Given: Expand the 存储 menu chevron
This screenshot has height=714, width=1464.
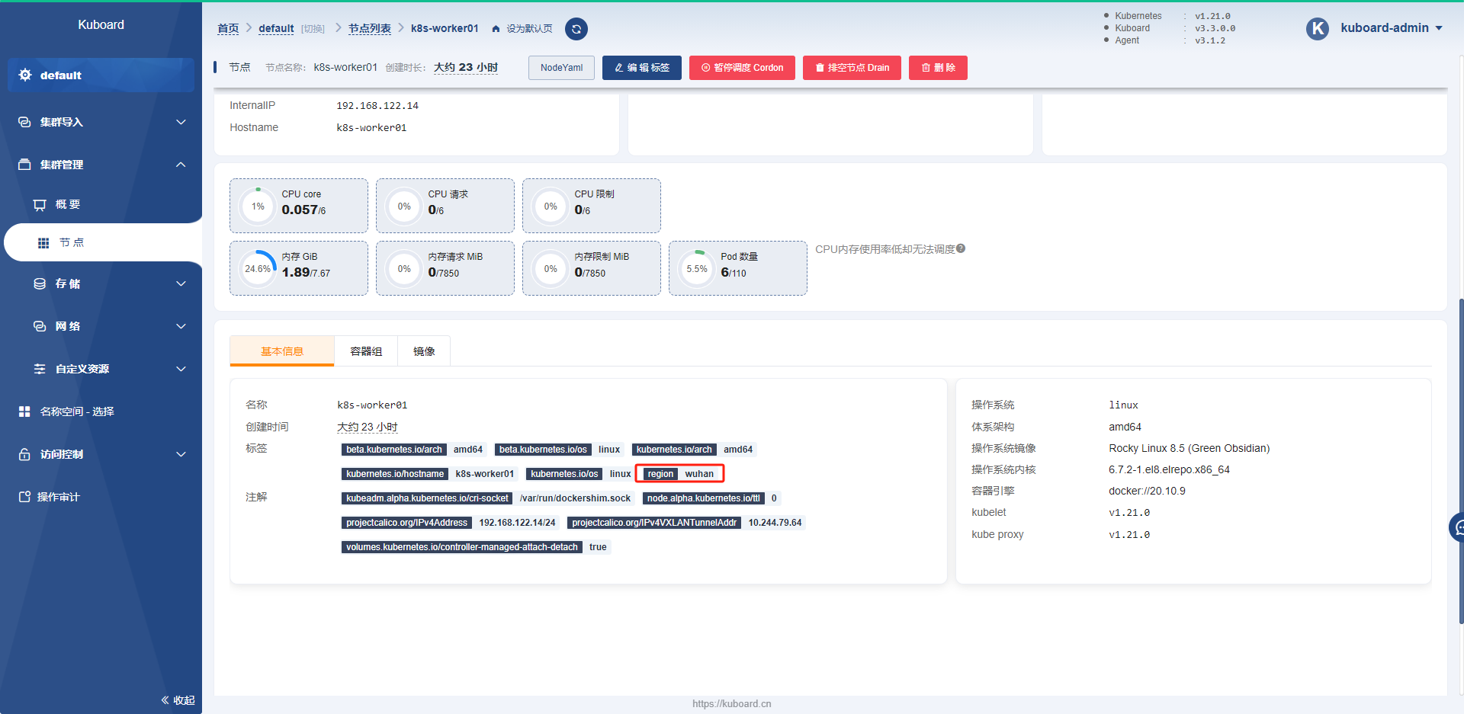Looking at the screenshot, I should point(181,283).
